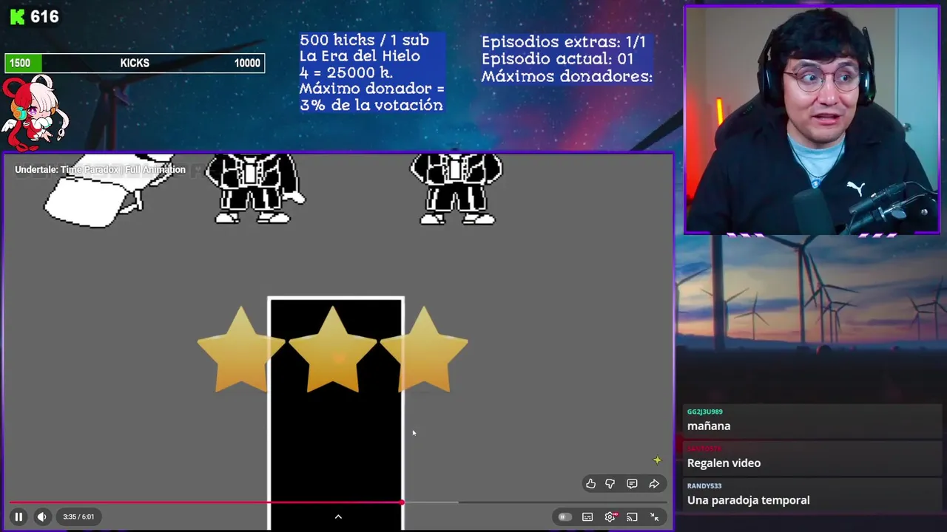Open player settings gear

610,516
